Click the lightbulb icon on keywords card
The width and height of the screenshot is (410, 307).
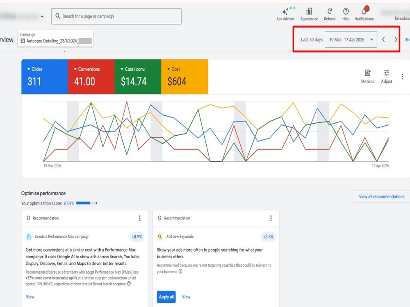pyautogui.click(x=159, y=218)
